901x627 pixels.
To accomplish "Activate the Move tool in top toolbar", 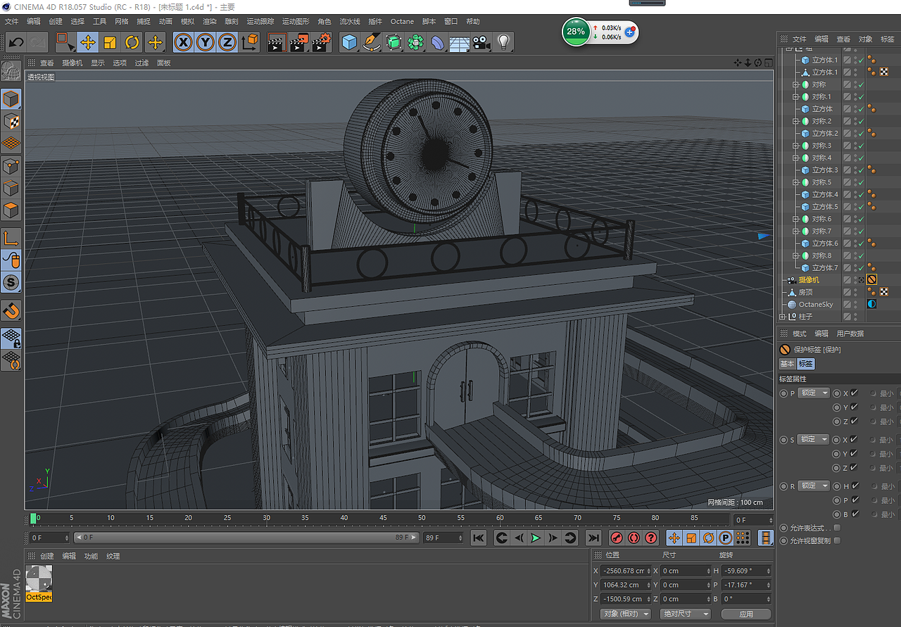I will [87, 42].
